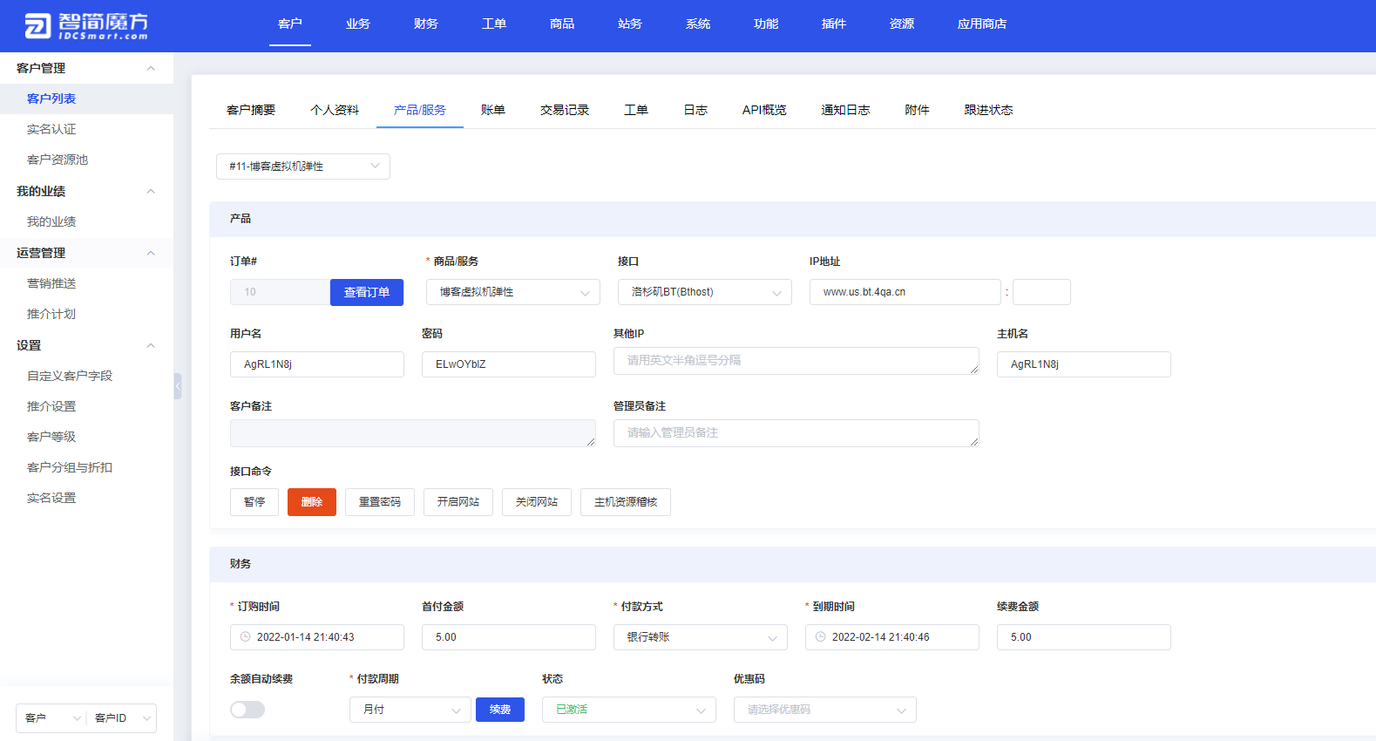Open the 付款周期 月付 dropdown
1376x741 pixels.
(410, 710)
